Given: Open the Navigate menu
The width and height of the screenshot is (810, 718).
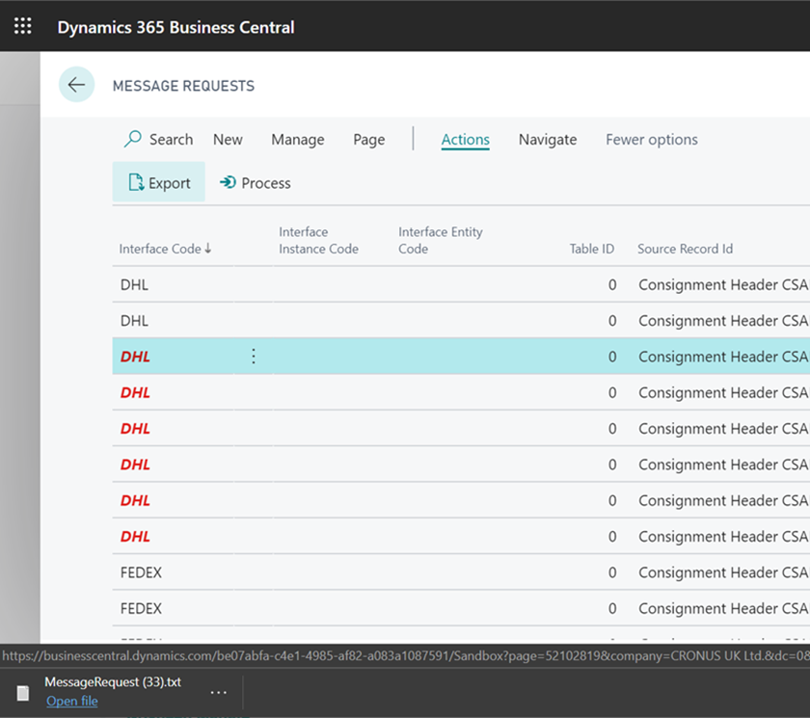Looking at the screenshot, I should coord(547,139).
